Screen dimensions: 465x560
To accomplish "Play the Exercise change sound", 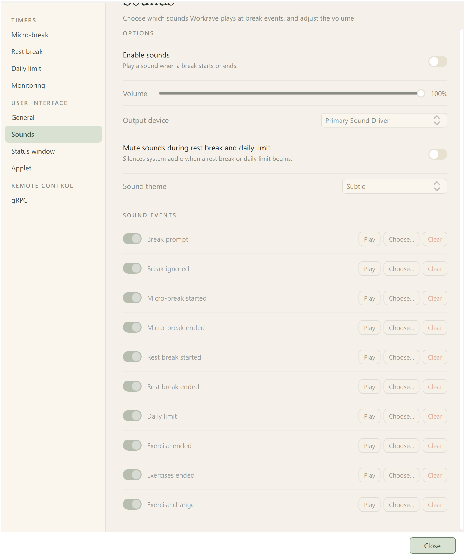I will point(369,505).
